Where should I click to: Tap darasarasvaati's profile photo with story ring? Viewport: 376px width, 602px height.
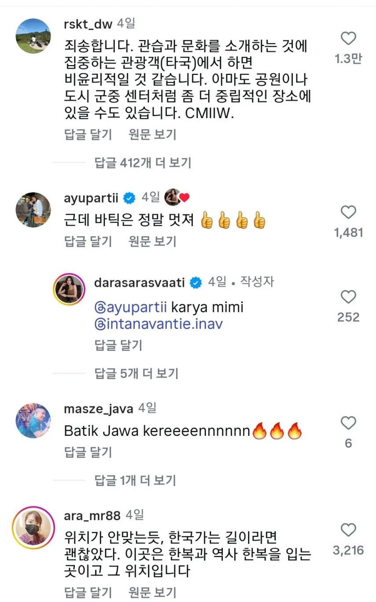(69, 289)
